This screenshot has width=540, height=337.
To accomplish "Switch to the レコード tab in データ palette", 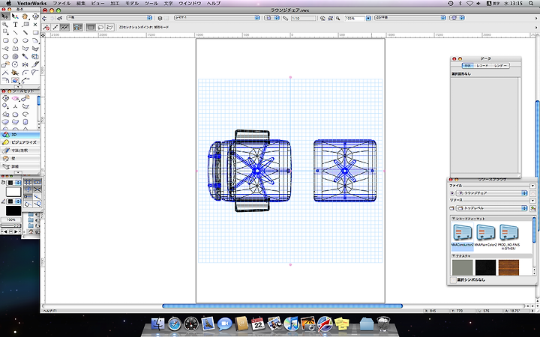I will pos(482,66).
